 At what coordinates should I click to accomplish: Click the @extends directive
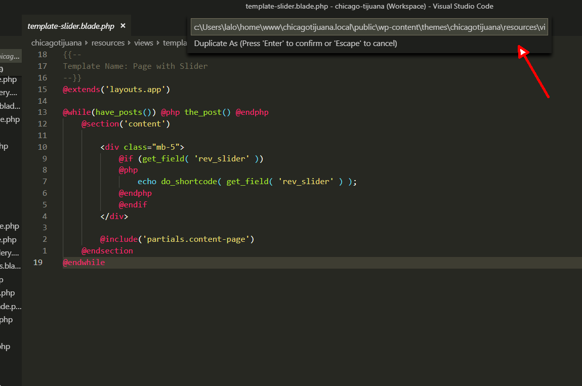coord(81,90)
